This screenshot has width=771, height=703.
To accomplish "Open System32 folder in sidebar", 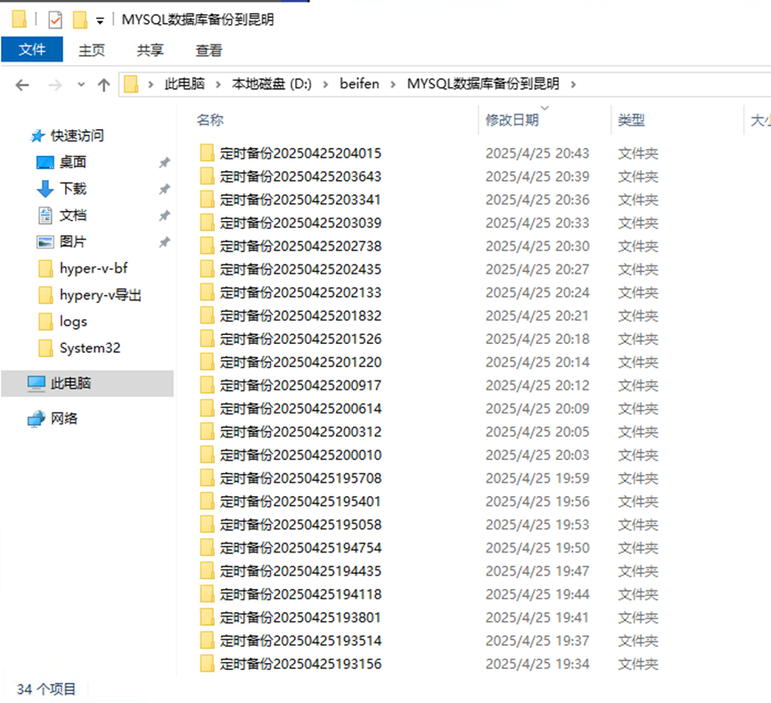I will click(x=90, y=348).
